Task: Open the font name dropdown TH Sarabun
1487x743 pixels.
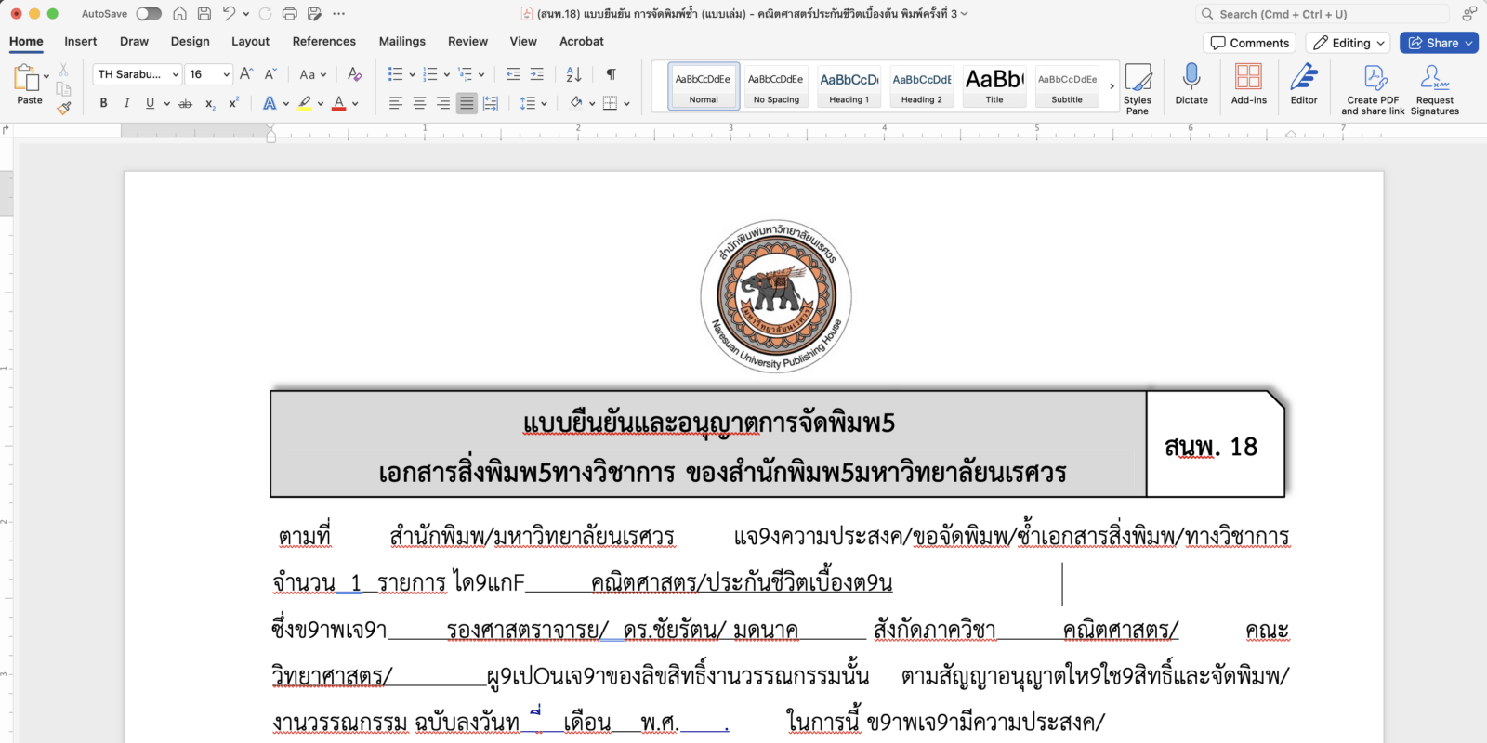Action: point(137,74)
